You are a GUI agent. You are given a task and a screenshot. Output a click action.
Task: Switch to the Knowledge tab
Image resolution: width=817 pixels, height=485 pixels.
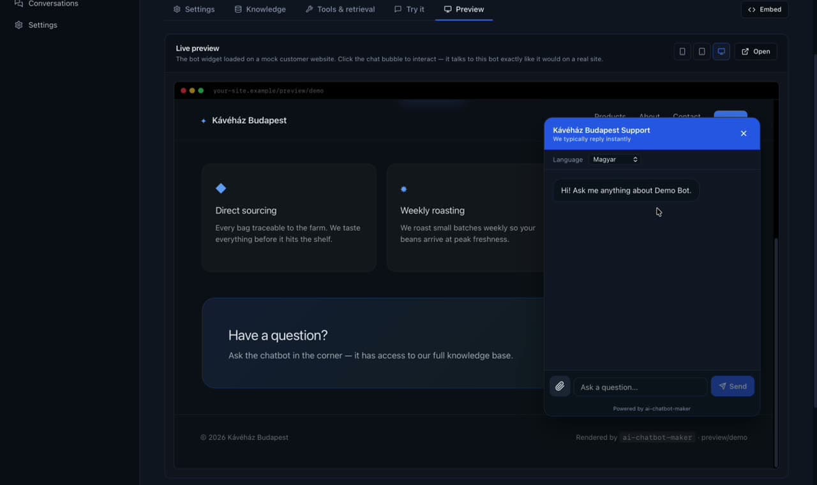pyautogui.click(x=260, y=10)
